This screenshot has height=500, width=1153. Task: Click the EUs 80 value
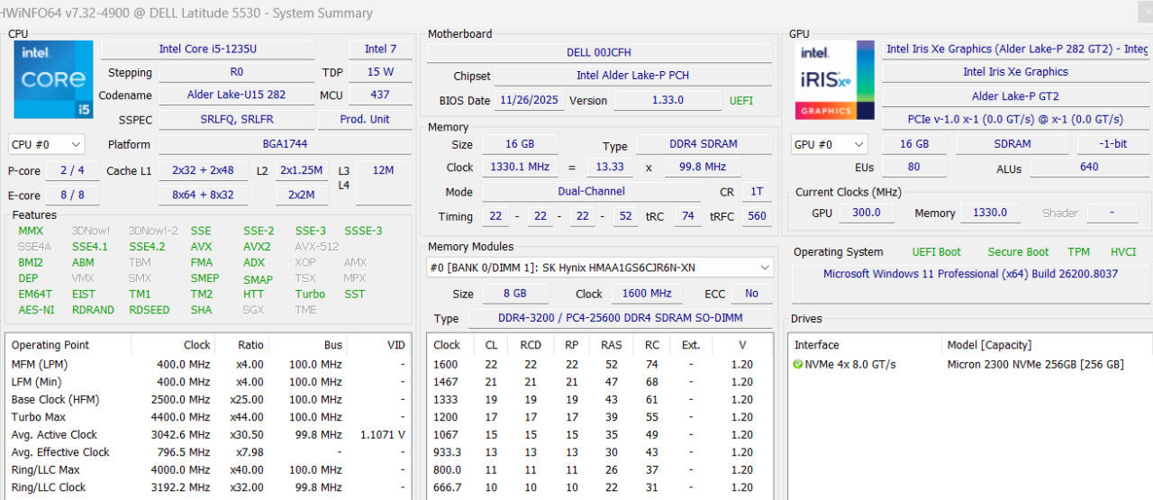coord(914,167)
